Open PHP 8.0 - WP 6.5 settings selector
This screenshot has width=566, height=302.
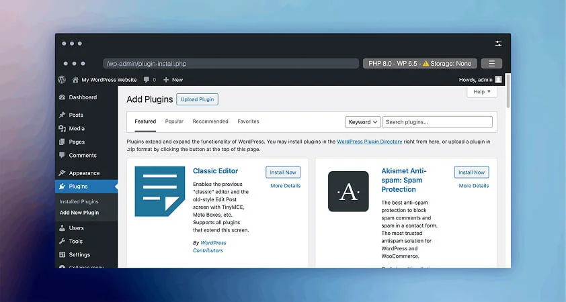coord(420,64)
